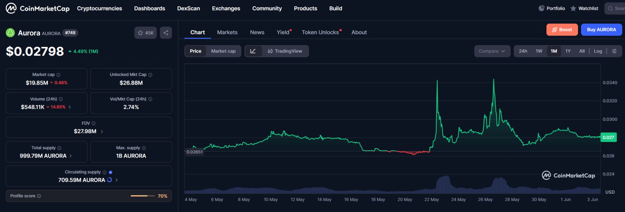Click the 2.74% Vol/Mkt Cap value
The width and height of the screenshot is (625, 212).
pos(131,107)
